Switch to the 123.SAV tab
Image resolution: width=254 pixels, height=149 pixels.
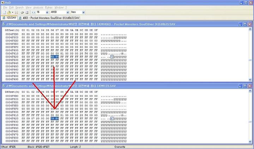pos(9,18)
